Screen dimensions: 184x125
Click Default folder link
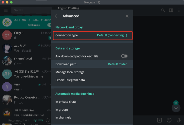[117, 64]
